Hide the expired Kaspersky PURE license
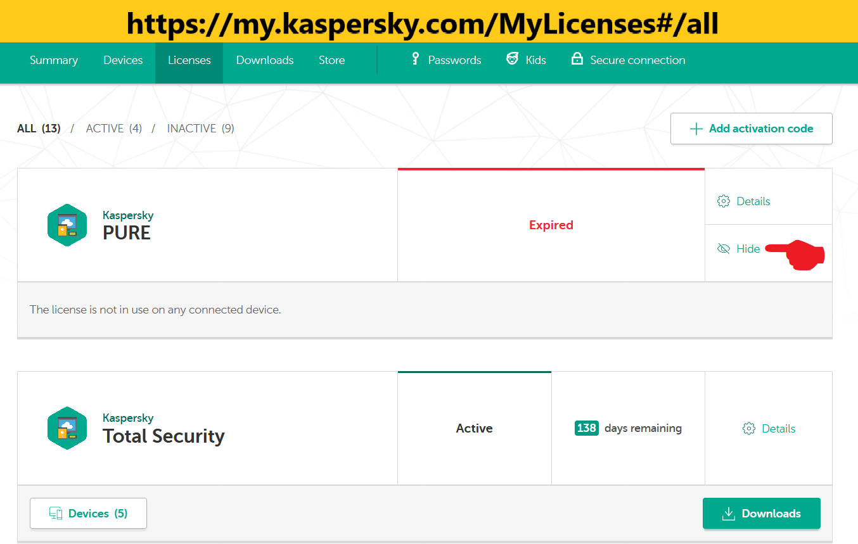This screenshot has width=858, height=544. (738, 249)
